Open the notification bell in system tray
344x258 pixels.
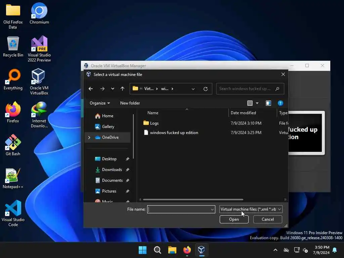pyautogui.click(x=335, y=250)
